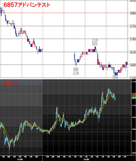Click the 5750 price axis label
The width and height of the screenshot is (136, 161).
(133, 26)
